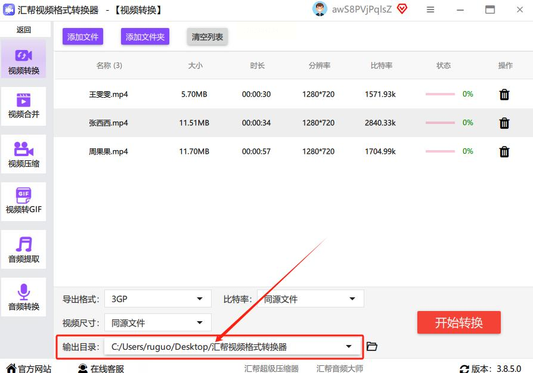Open 汇帮超级压缩器 link
The height and width of the screenshot is (373, 533).
point(271,369)
